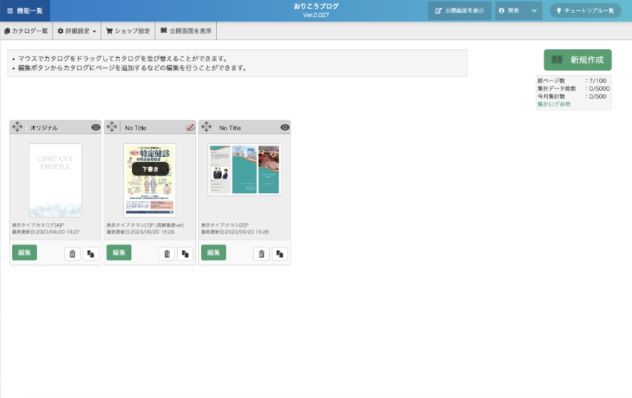Click move handle icon on the third card
This screenshot has width=632, height=398.
coord(207,127)
